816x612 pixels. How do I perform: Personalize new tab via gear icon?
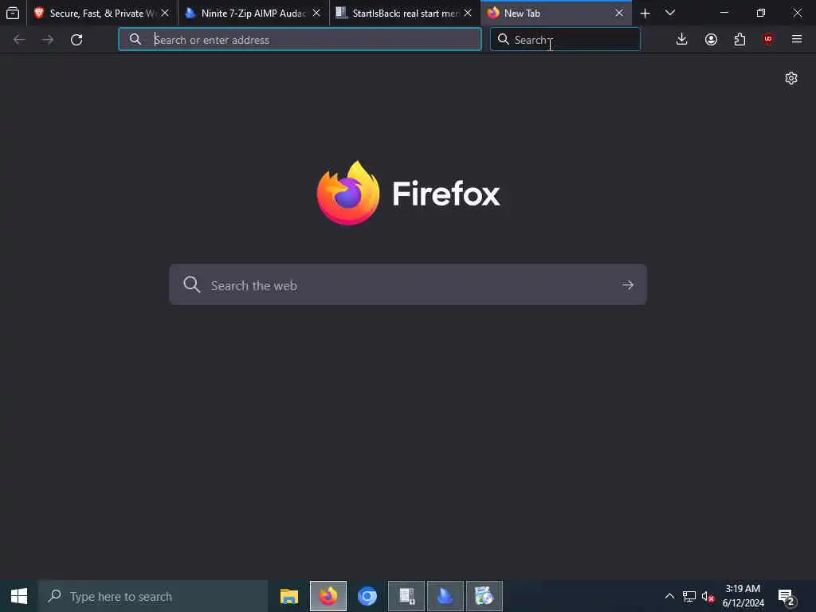pos(791,78)
